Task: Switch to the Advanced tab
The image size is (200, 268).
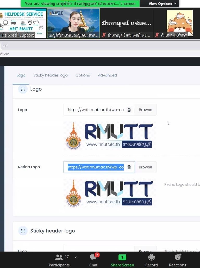Action: point(107,75)
